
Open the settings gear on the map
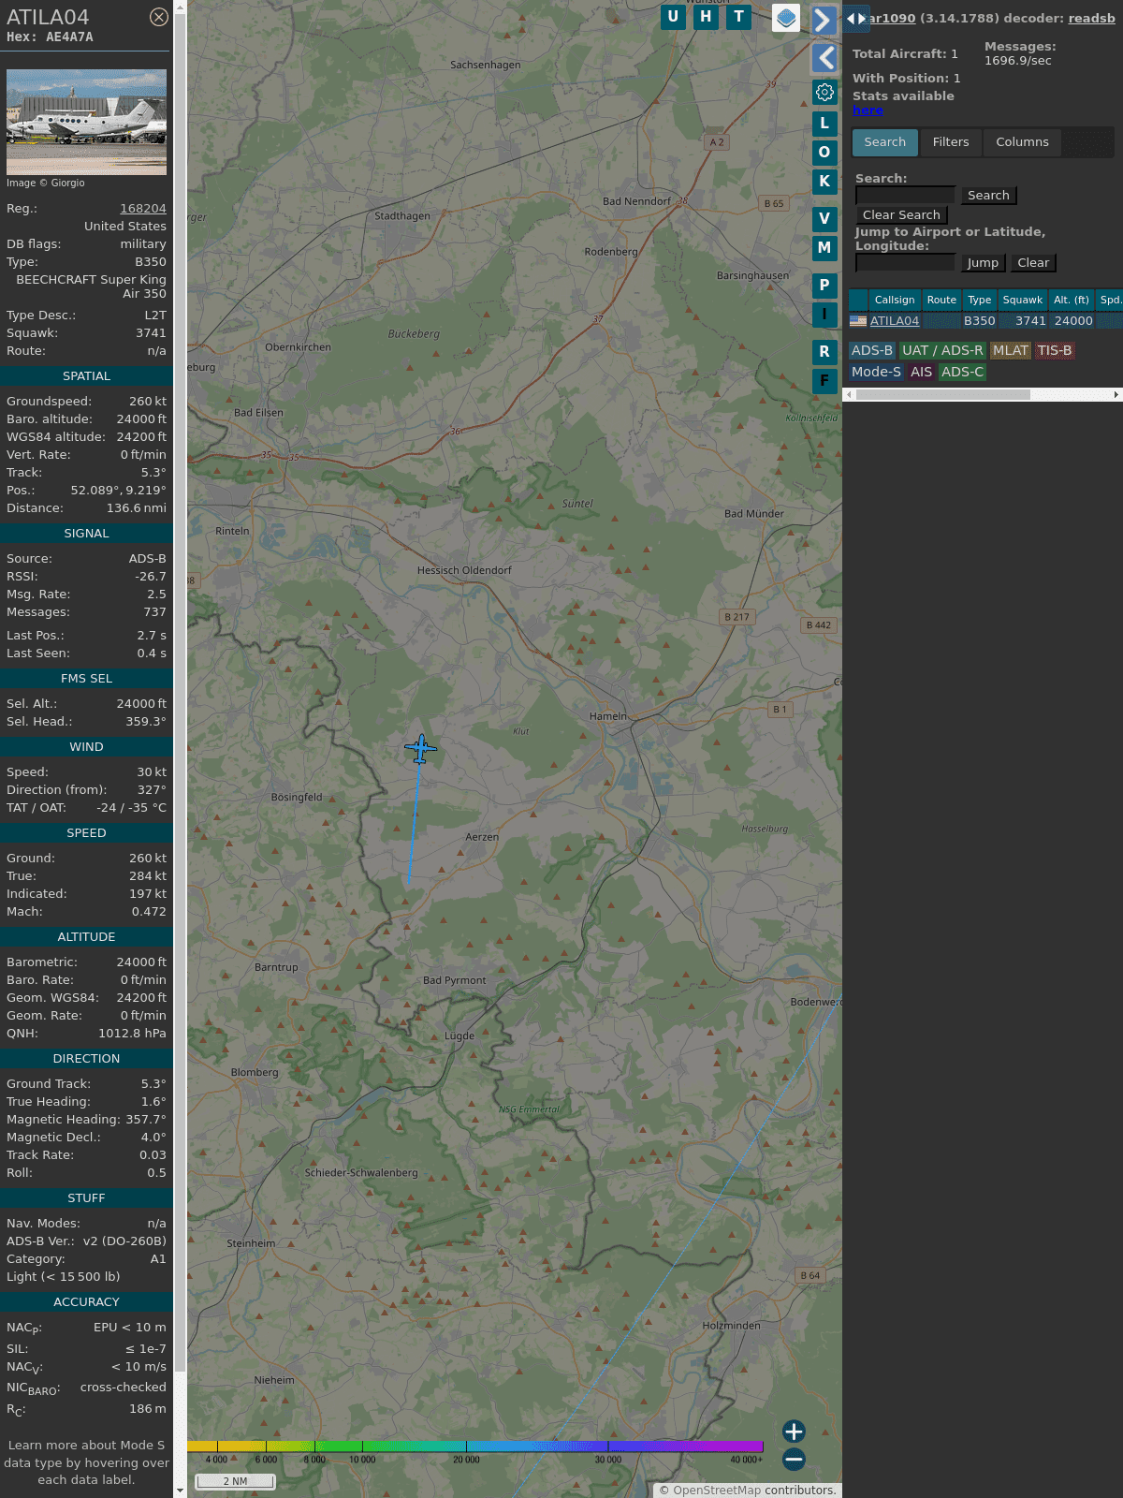(x=824, y=92)
